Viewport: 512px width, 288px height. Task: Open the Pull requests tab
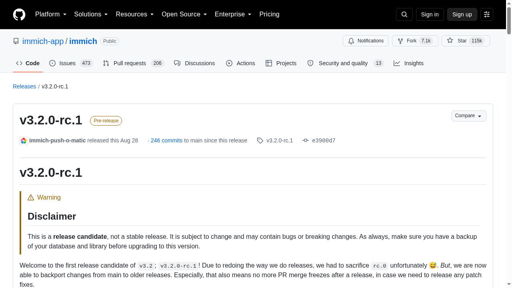[x=133, y=63]
